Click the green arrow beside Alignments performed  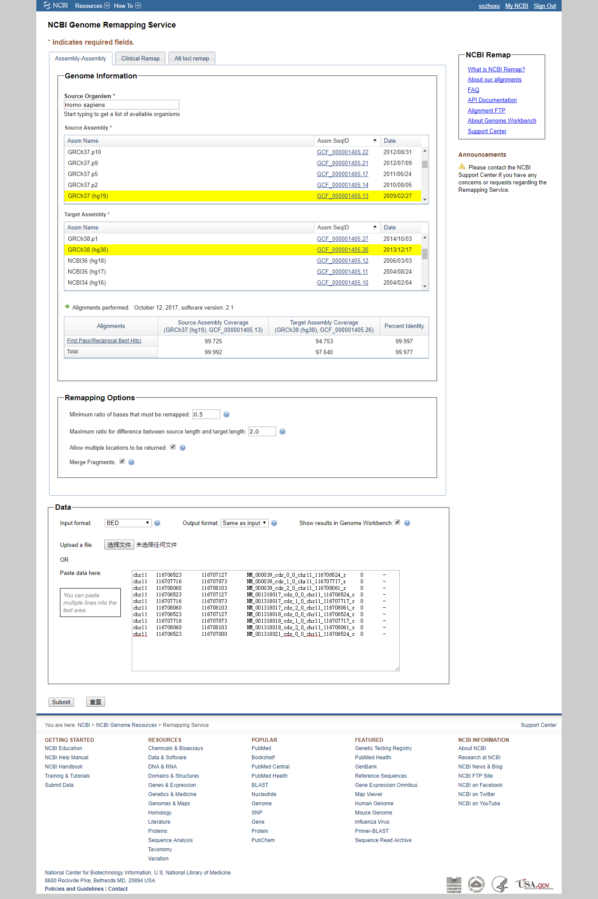67,307
